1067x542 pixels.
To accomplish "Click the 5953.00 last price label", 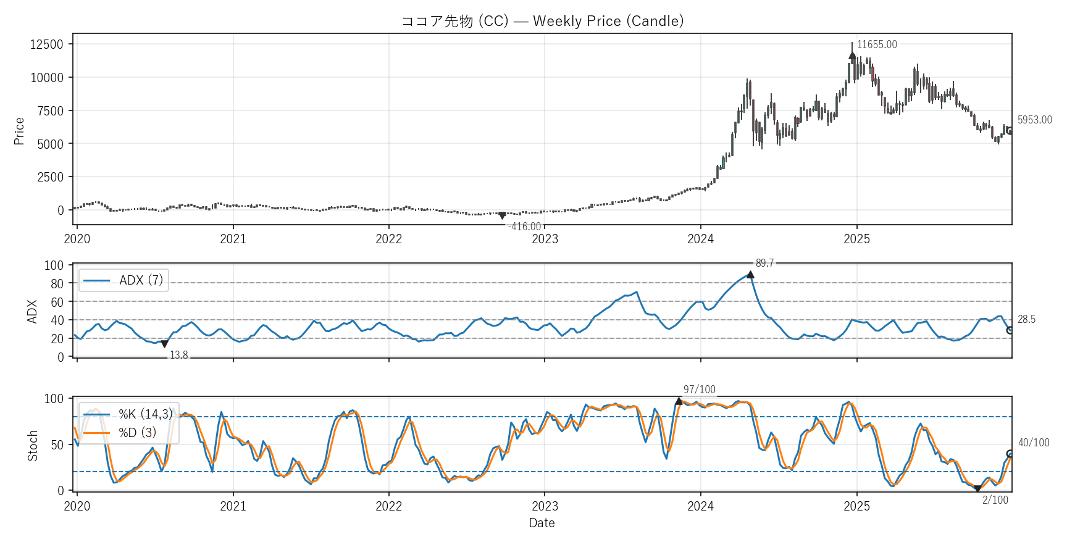I will click(x=1034, y=120).
